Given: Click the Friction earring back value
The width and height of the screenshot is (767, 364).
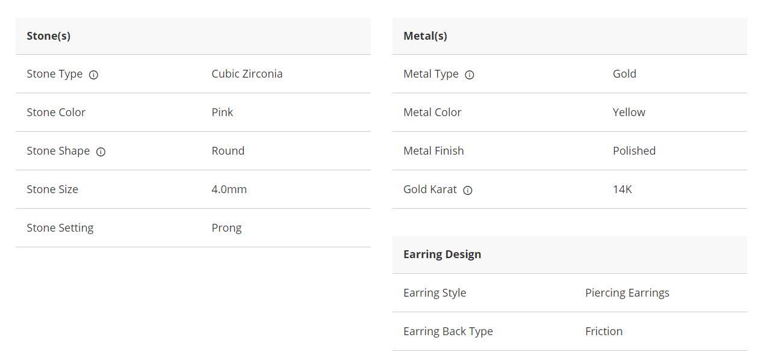Looking at the screenshot, I should 603,332.
